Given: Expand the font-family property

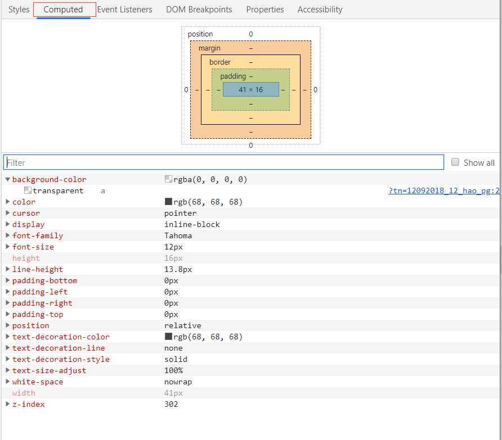Looking at the screenshot, I should pos(8,235).
